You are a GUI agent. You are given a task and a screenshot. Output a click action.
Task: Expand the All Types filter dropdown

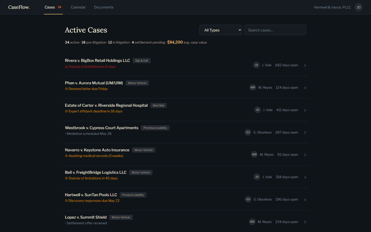[221, 30]
